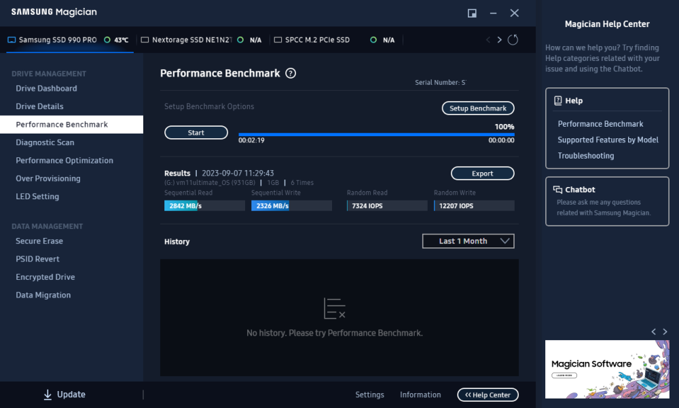Open the Chatbot card
The height and width of the screenshot is (408, 679).
tap(607, 201)
